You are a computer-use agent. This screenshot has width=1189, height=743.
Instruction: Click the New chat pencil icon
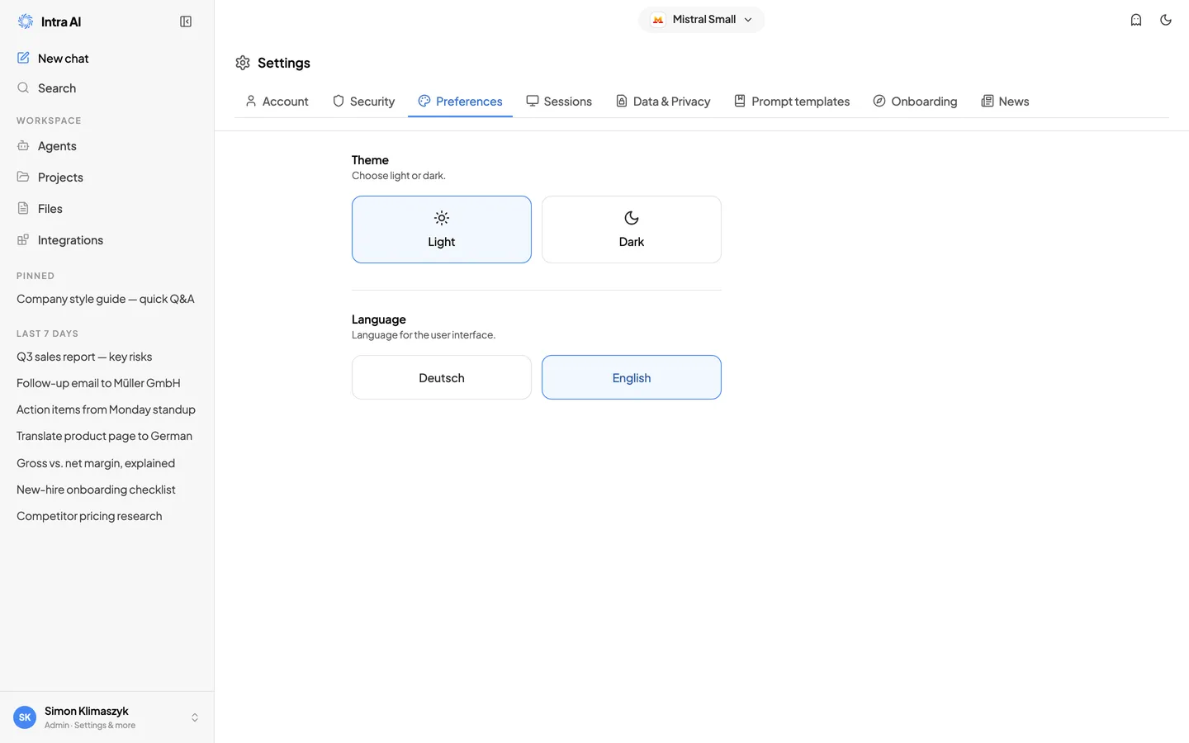(x=23, y=58)
